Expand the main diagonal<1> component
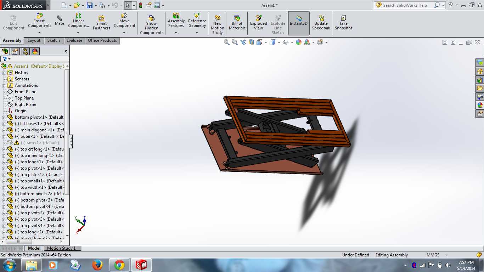 (x=4, y=130)
